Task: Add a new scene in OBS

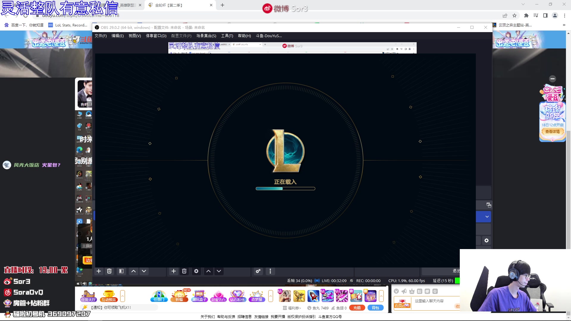Action: click(99, 271)
